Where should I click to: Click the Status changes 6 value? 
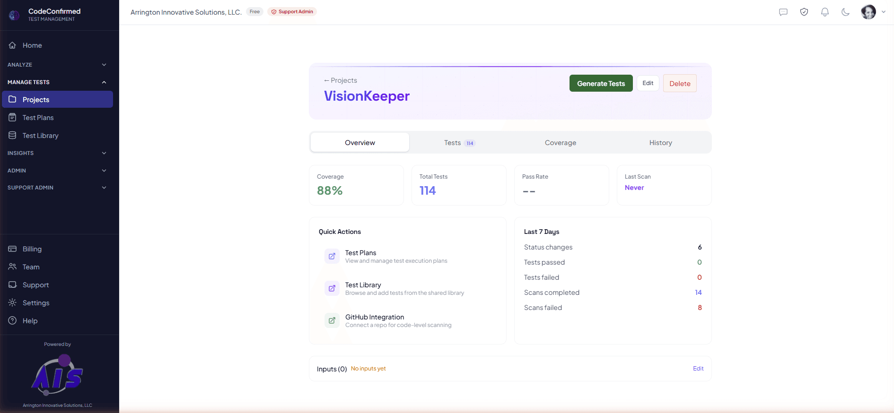(x=700, y=247)
